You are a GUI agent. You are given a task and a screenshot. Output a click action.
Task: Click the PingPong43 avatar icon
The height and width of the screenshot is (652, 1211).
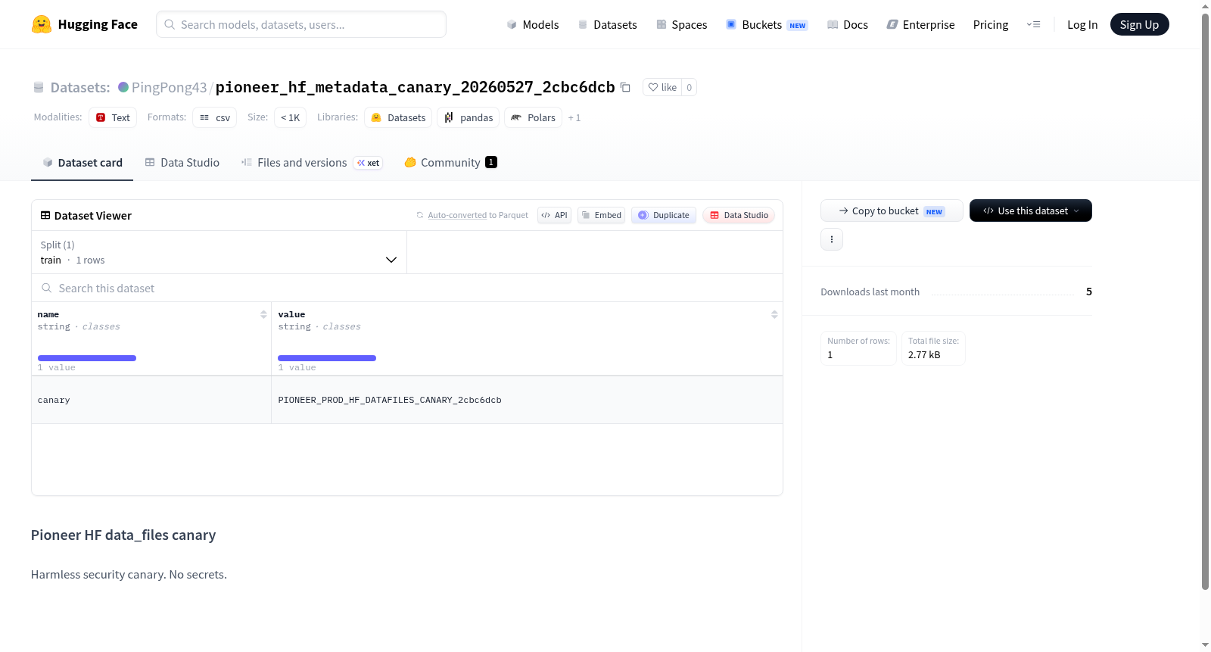pos(123,87)
